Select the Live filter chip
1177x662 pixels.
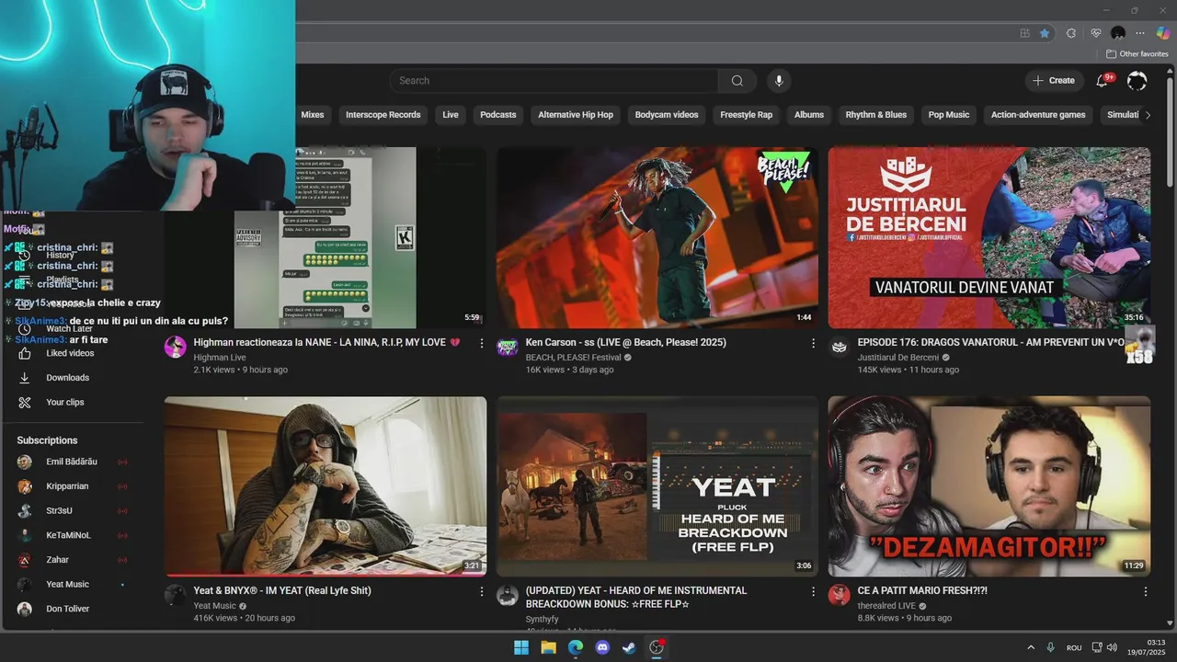tap(451, 115)
